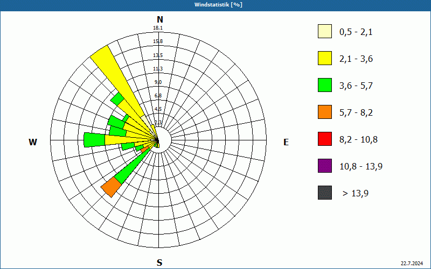Click the 4,5 axis value

(x=158, y=109)
